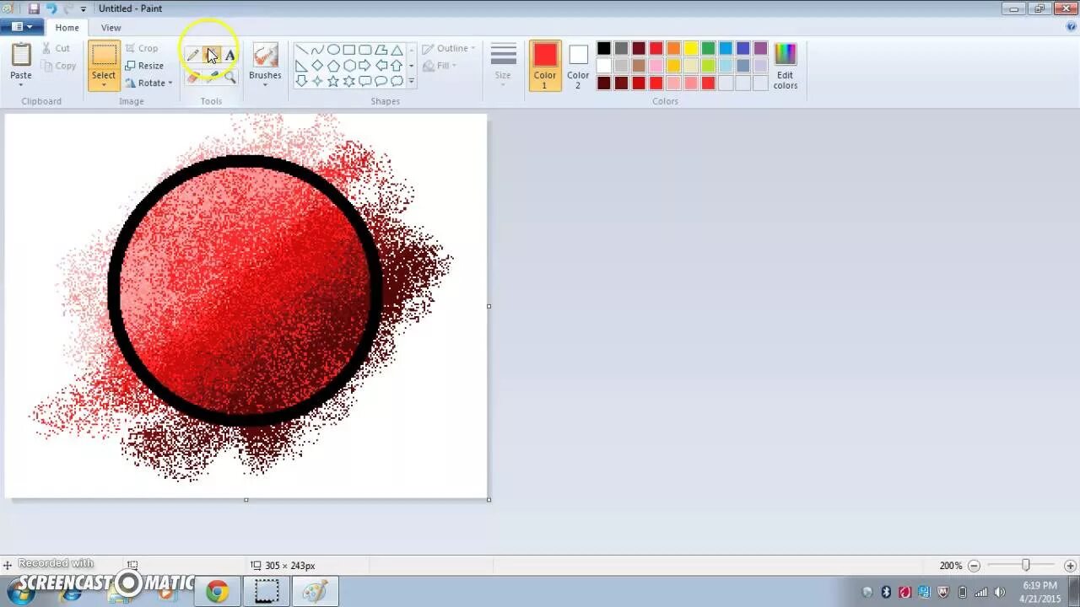
Task: Pick the yellow color swatch
Action: [x=691, y=49]
